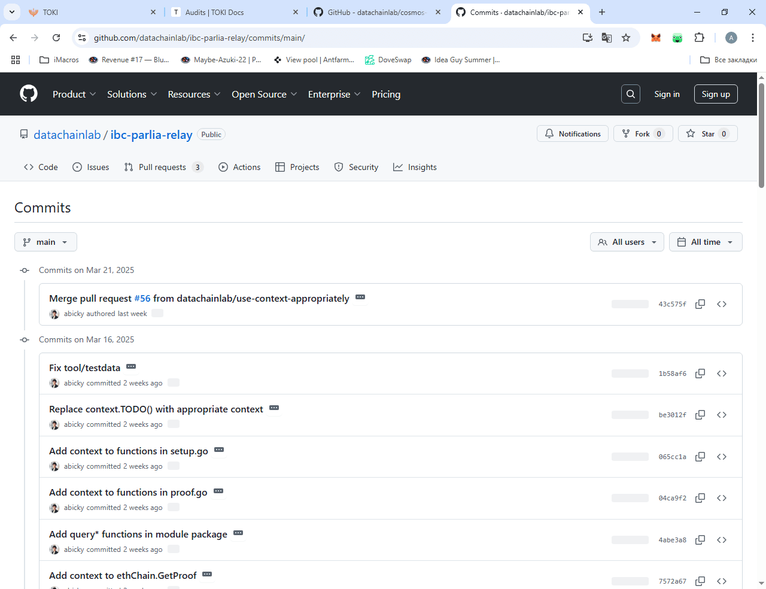This screenshot has height=589, width=766.
Task: Click the page vertical scrollbar
Action: (761, 136)
